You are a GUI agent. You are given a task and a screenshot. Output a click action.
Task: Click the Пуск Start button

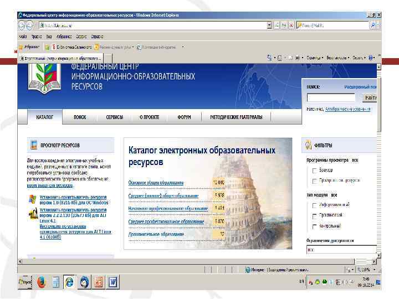click(25, 282)
